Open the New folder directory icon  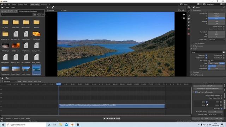pos(16,22)
